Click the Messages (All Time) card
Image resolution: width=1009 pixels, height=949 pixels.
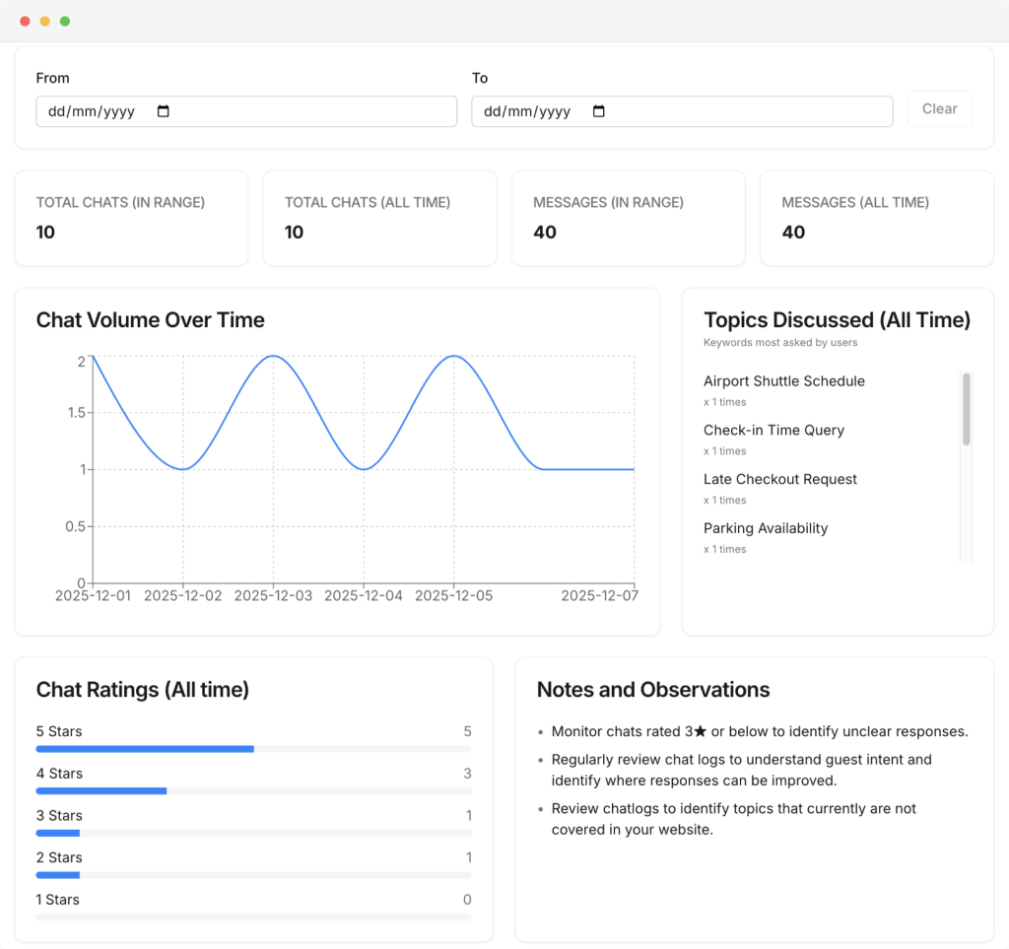click(x=876, y=218)
